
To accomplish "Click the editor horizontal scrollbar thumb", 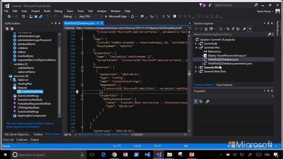I will click(x=138, y=135).
